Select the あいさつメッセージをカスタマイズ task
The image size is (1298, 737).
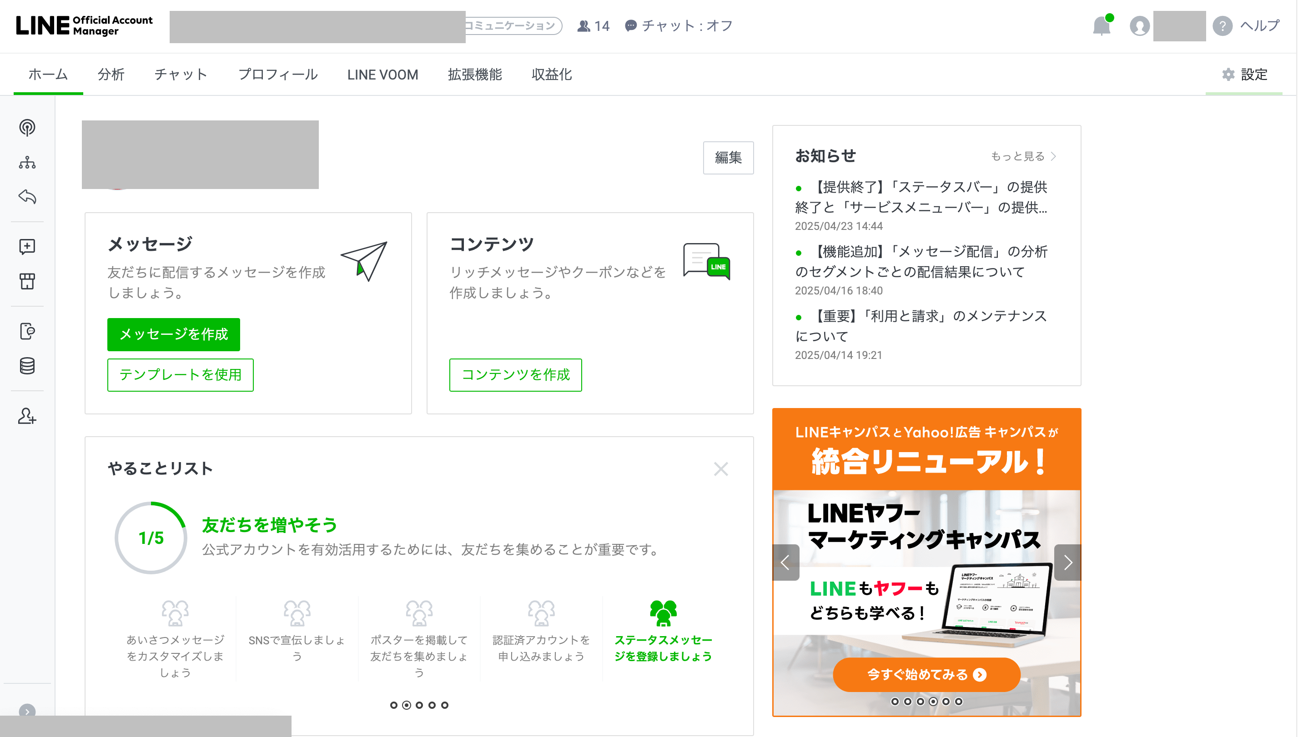coord(175,639)
